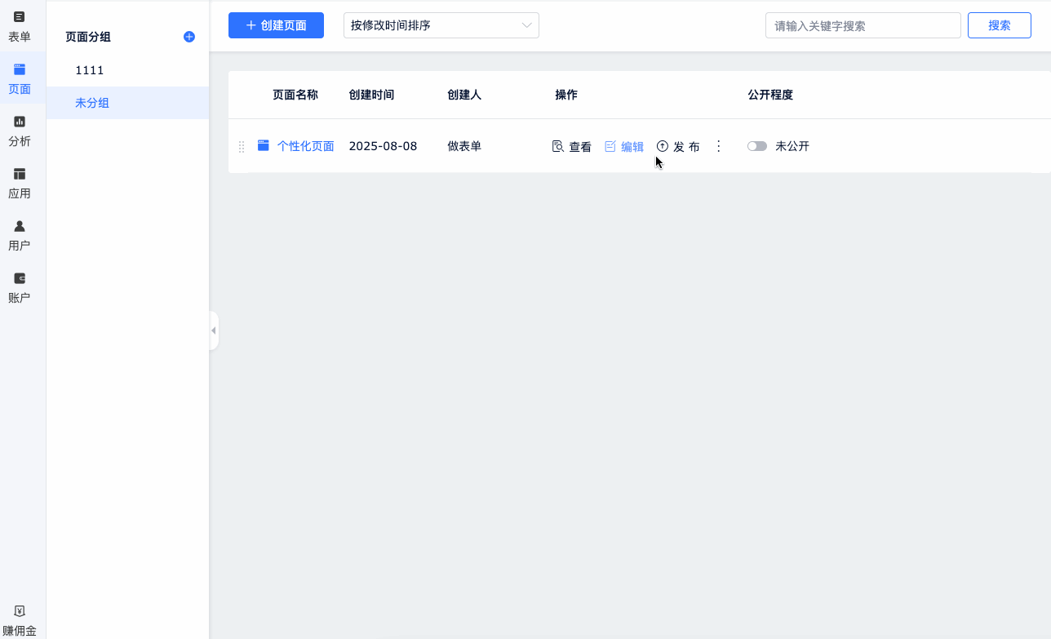Open the 用户 user sidebar icon
The width and height of the screenshot is (1051, 639).
(x=20, y=227)
